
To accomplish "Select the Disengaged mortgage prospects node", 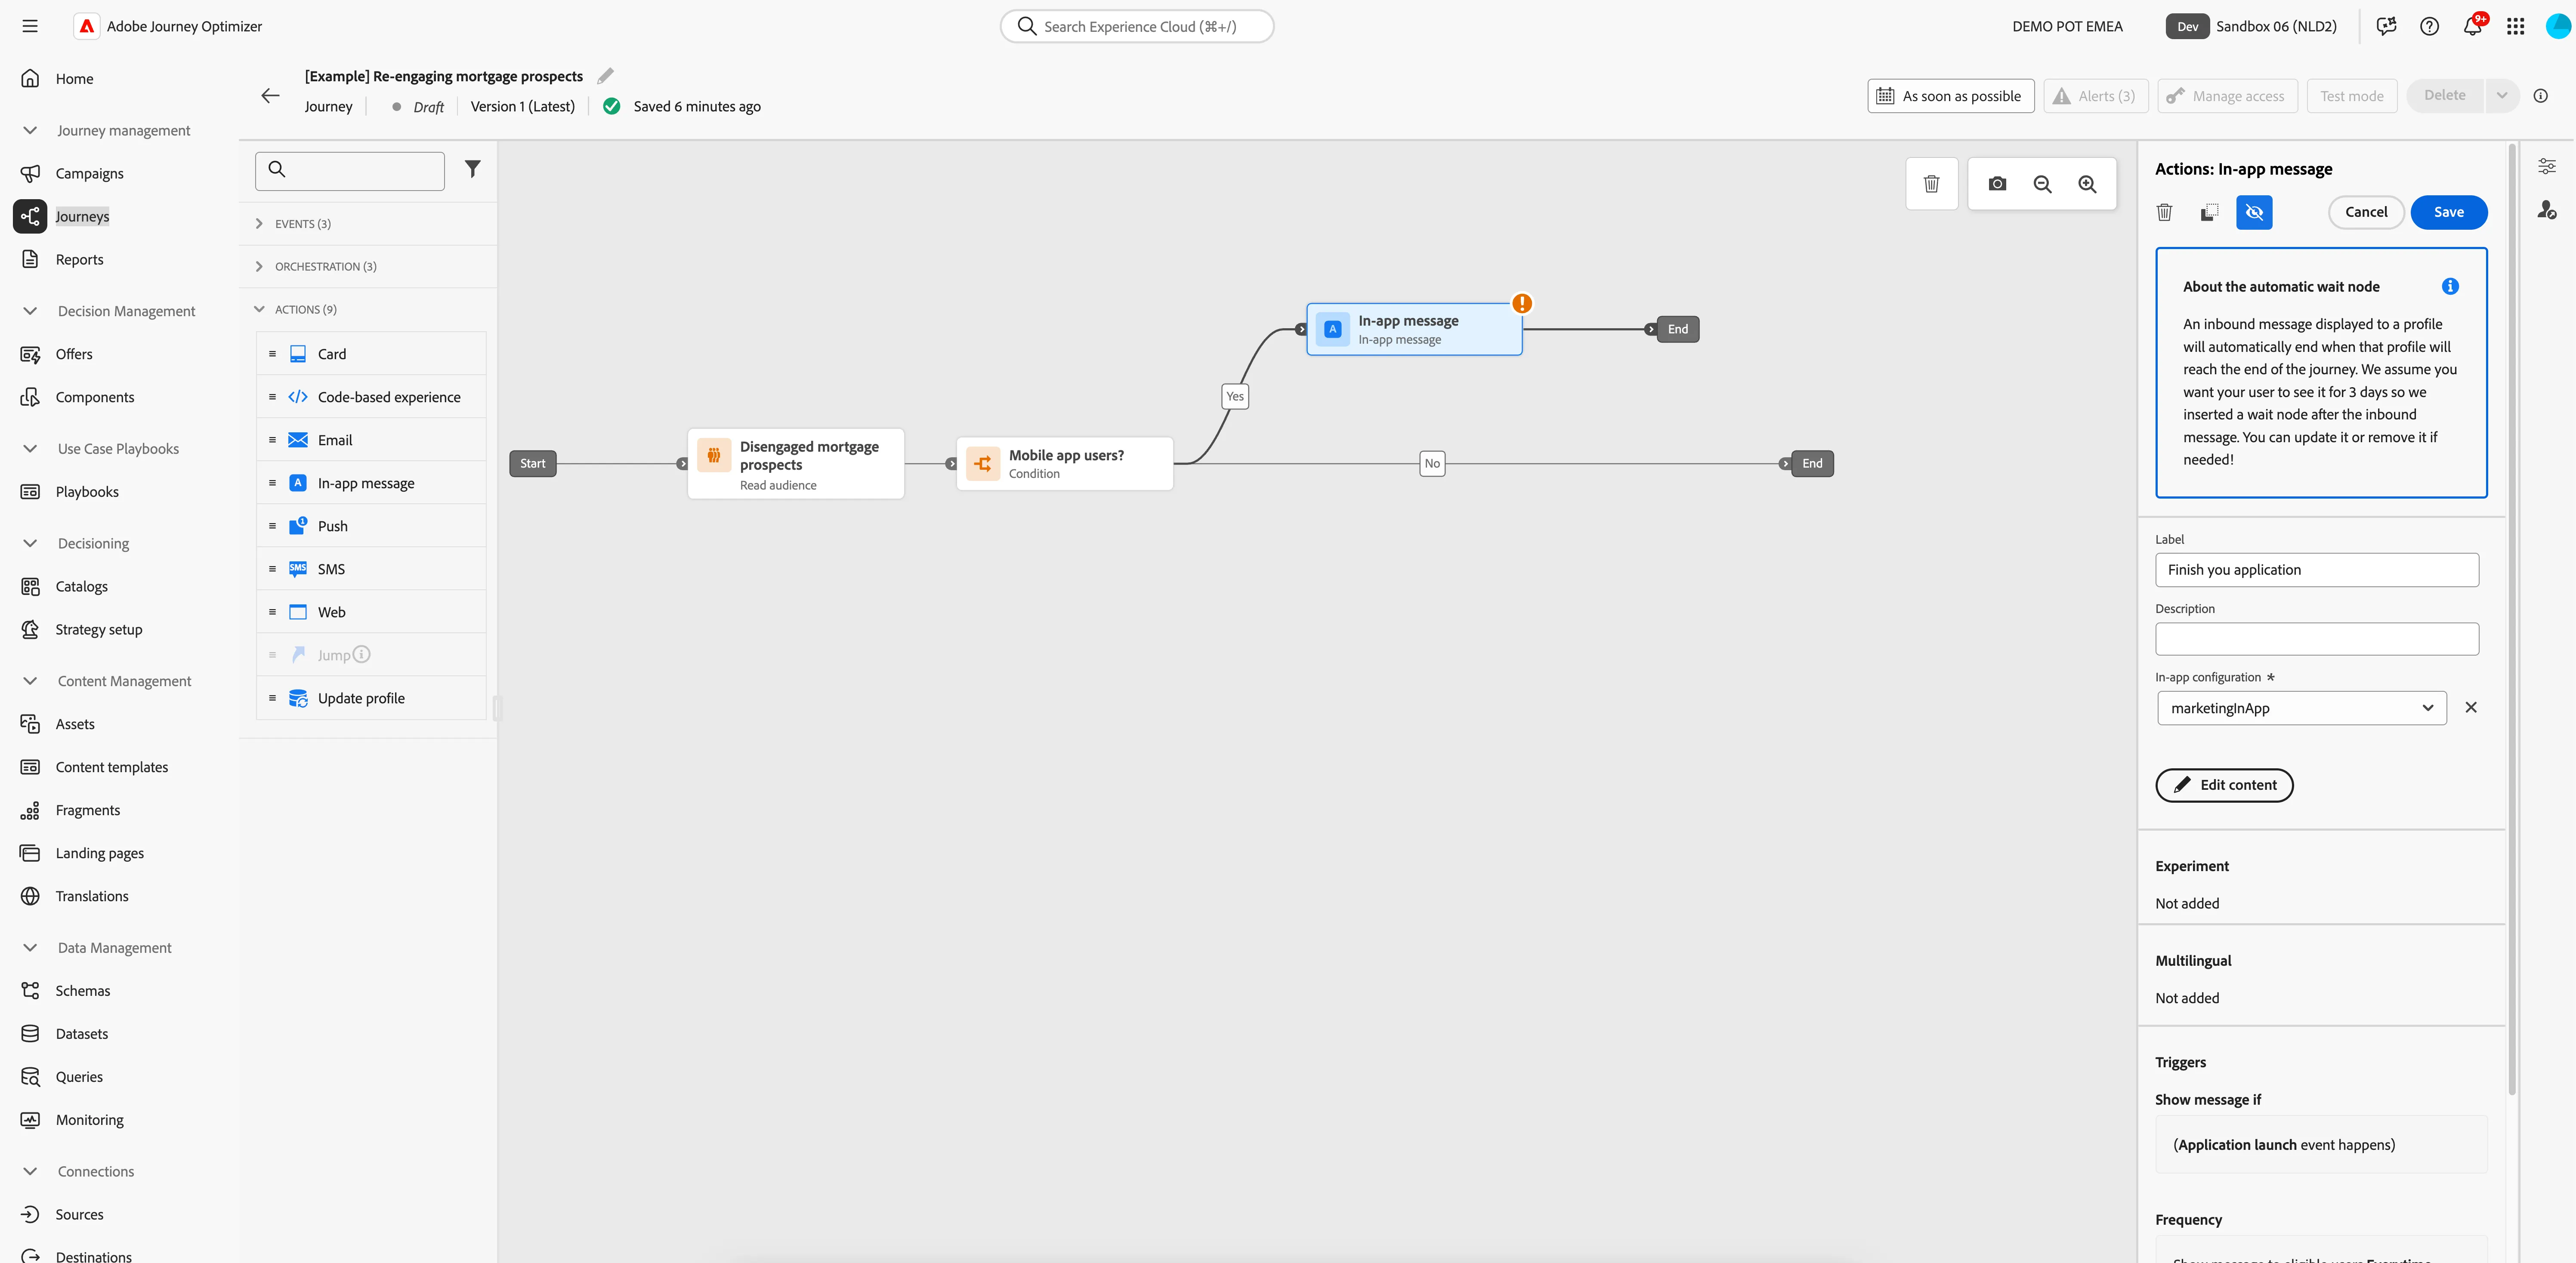I will pos(796,464).
